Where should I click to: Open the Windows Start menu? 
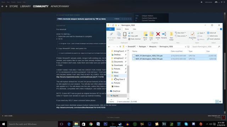point(4,124)
